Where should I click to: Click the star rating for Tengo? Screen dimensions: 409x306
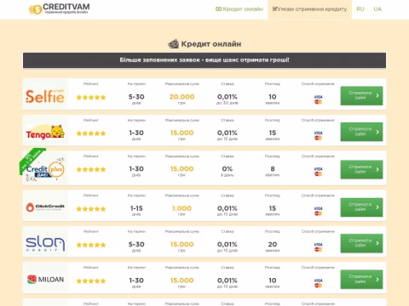coord(91,133)
